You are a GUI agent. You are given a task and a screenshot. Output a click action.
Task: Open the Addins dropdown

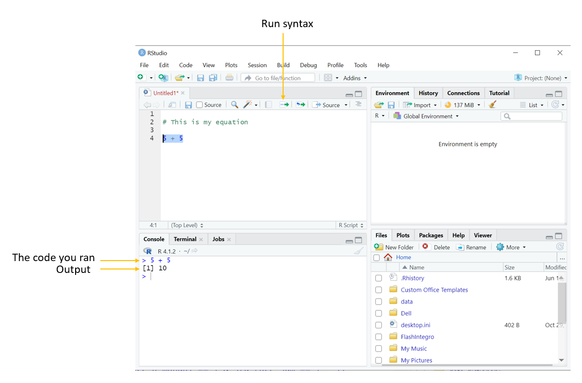click(355, 78)
